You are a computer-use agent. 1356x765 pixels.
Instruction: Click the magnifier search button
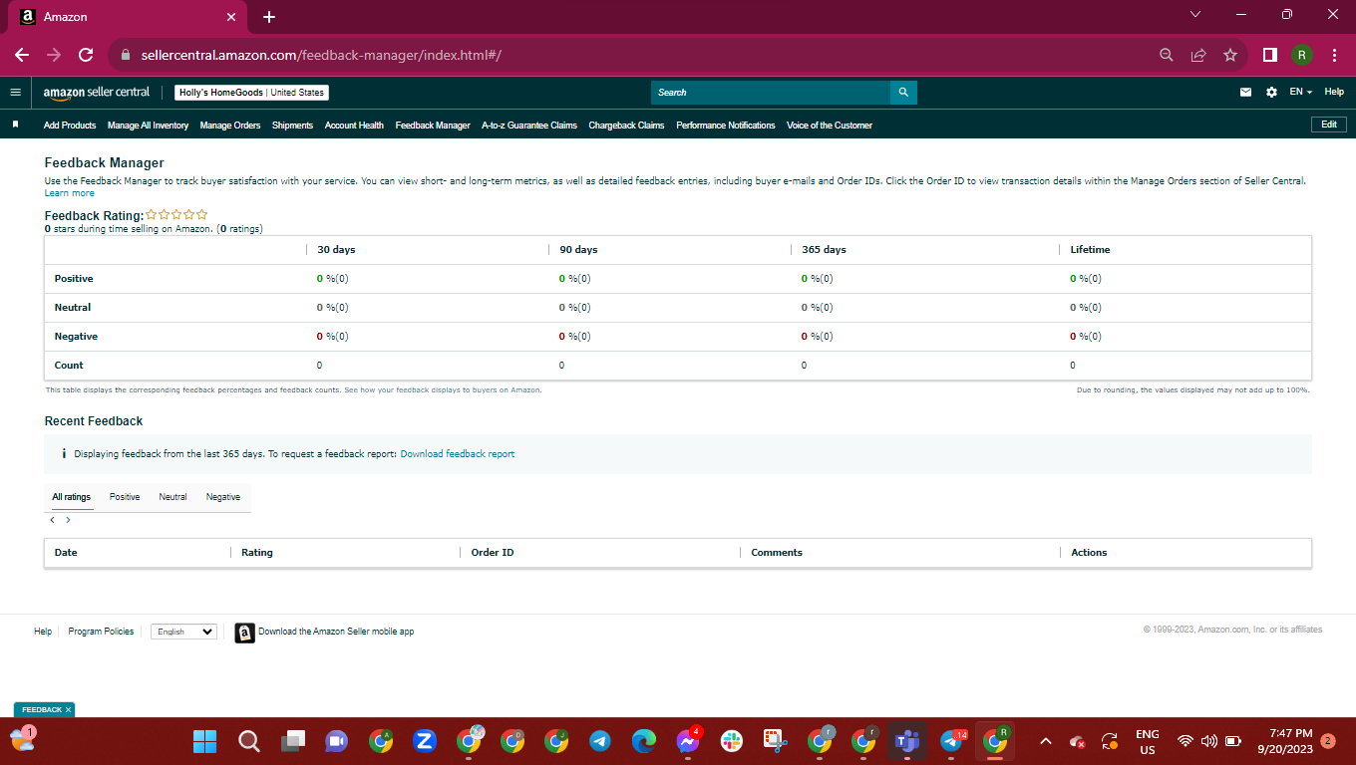click(903, 93)
